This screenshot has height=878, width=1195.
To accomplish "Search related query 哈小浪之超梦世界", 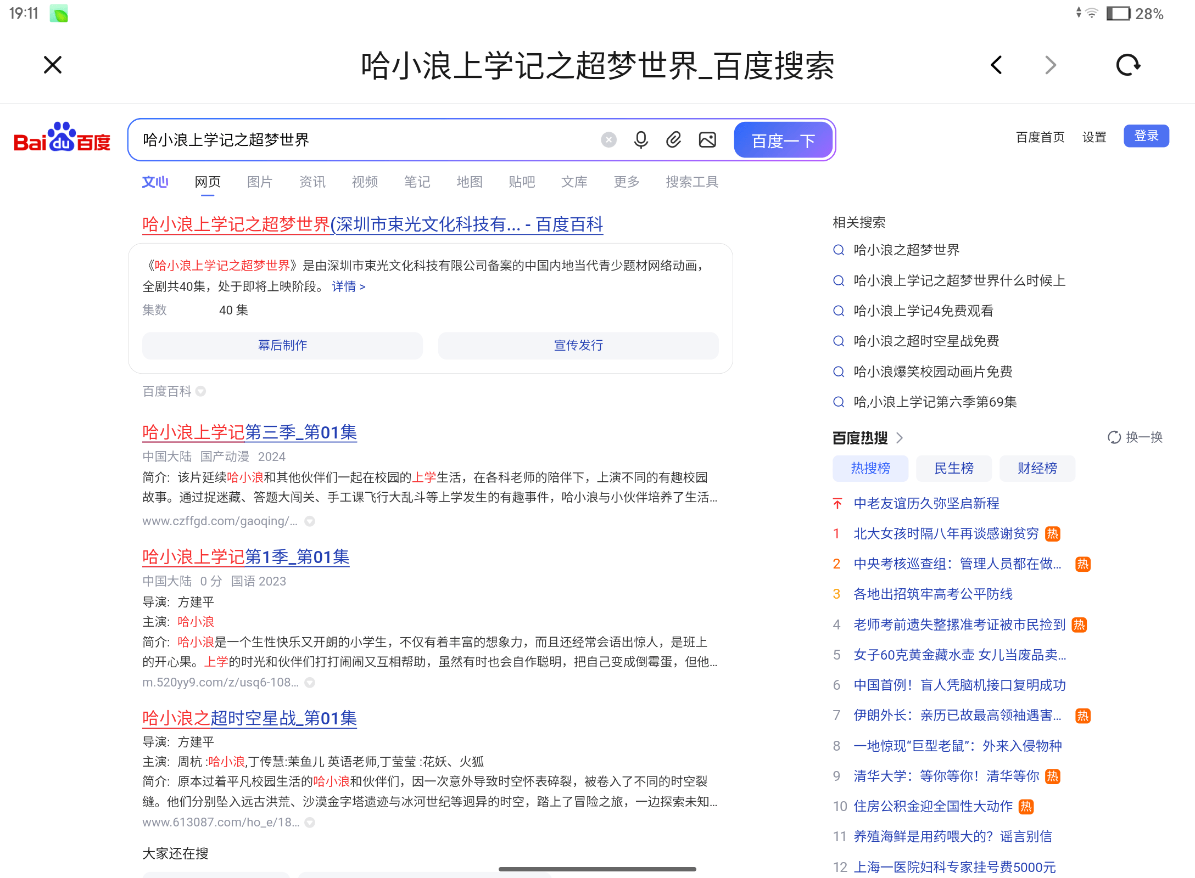I will pyautogui.click(x=907, y=250).
